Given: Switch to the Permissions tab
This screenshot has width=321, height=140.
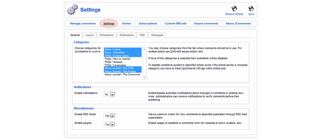Looking at the screenshot, I should 106,35.
